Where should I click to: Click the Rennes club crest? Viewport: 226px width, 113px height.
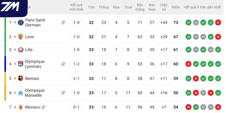[21, 79]
